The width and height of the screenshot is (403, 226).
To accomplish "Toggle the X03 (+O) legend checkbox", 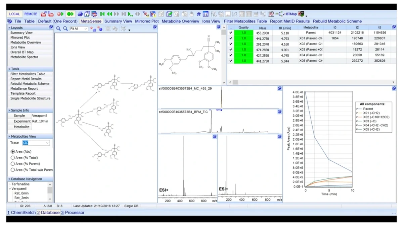I will (357, 121).
